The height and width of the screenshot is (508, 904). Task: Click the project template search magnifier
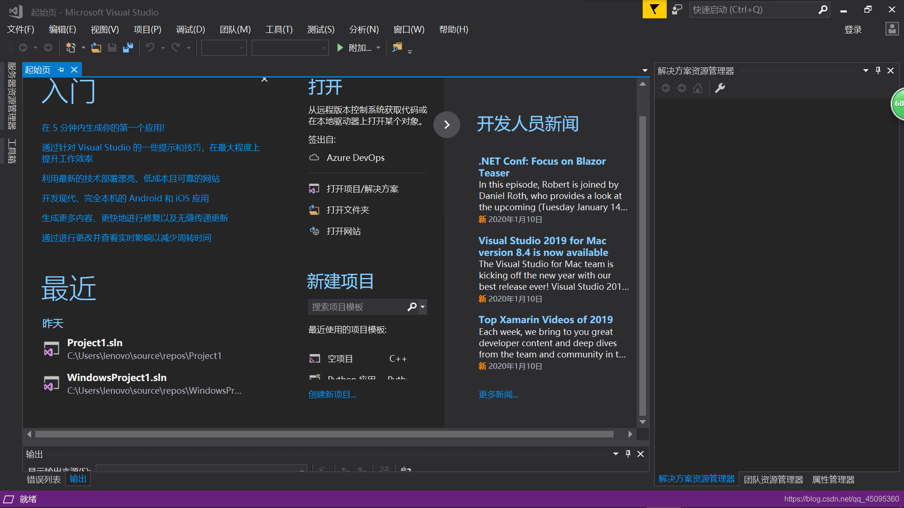[412, 307]
